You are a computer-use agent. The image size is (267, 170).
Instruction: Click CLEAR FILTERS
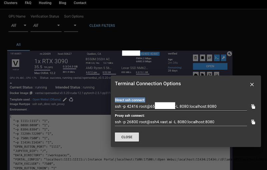(102, 25)
